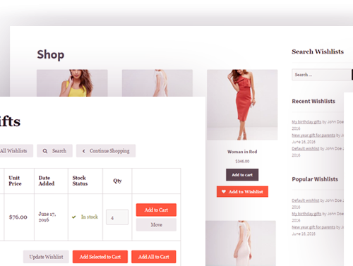This screenshot has height=266, width=353.
Task: Focus the Search Wishlists input field
Action: click(x=322, y=75)
